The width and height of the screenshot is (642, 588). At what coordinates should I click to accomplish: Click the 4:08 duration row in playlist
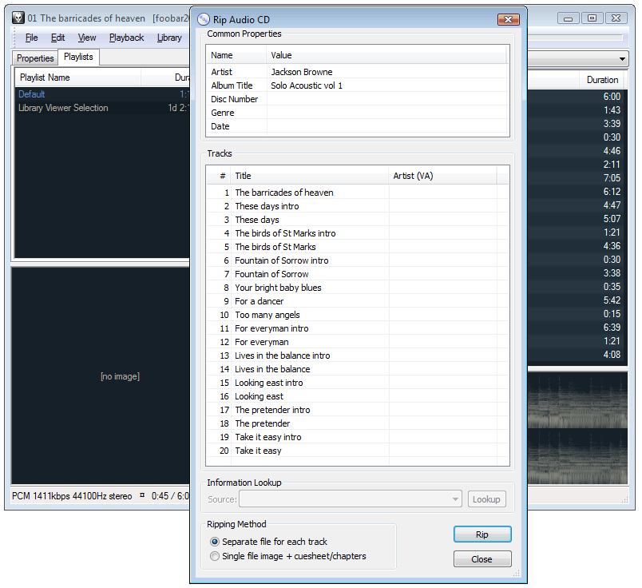[577, 355]
